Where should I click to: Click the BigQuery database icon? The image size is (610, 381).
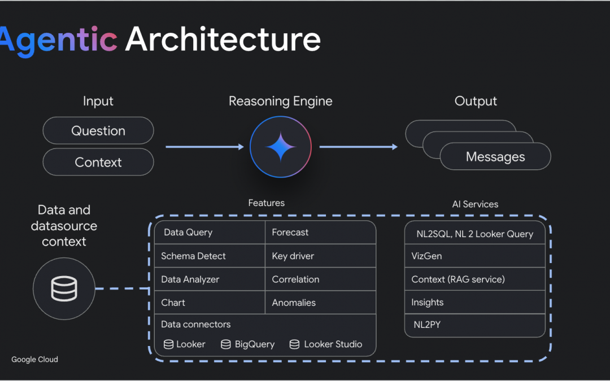pyautogui.click(x=225, y=344)
